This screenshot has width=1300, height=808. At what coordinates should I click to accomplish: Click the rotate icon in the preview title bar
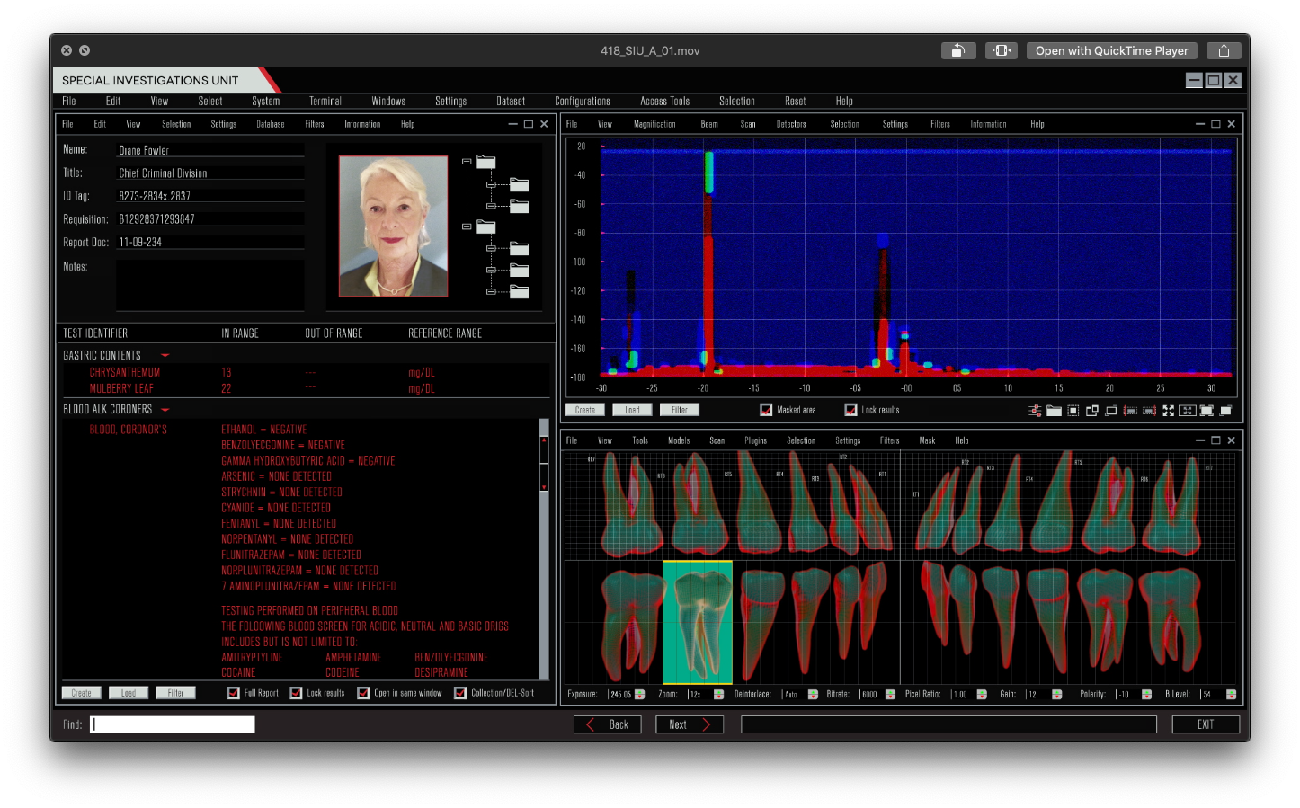tap(958, 50)
